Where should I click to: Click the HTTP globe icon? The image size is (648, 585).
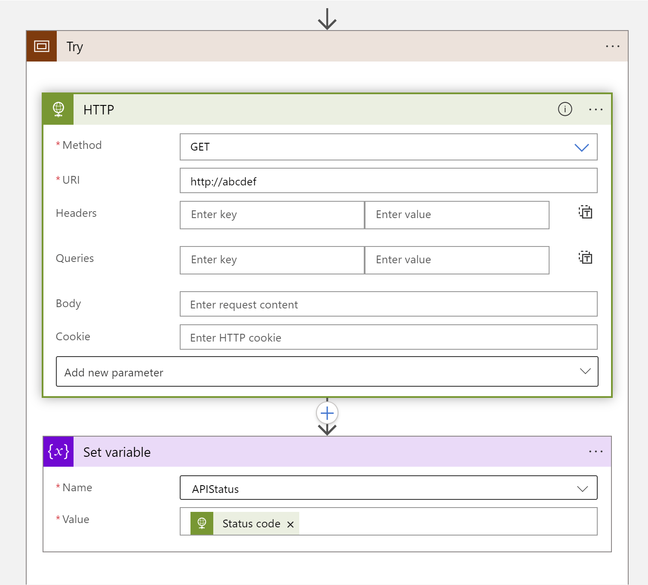58,109
